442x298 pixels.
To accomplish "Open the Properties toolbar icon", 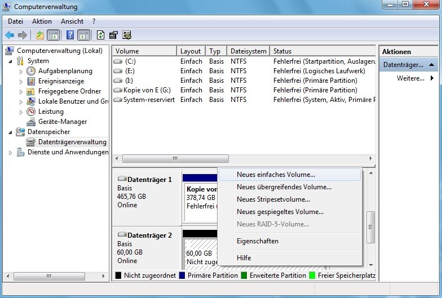I will pyautogui.click(x=113, y=35).
